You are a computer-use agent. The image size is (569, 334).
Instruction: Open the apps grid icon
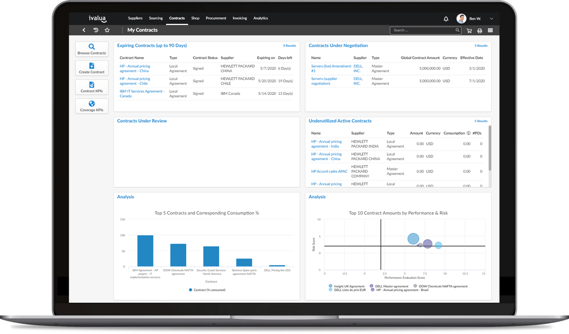490,31
